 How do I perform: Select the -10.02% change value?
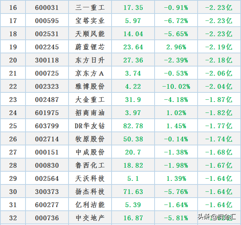click(176, 87)
